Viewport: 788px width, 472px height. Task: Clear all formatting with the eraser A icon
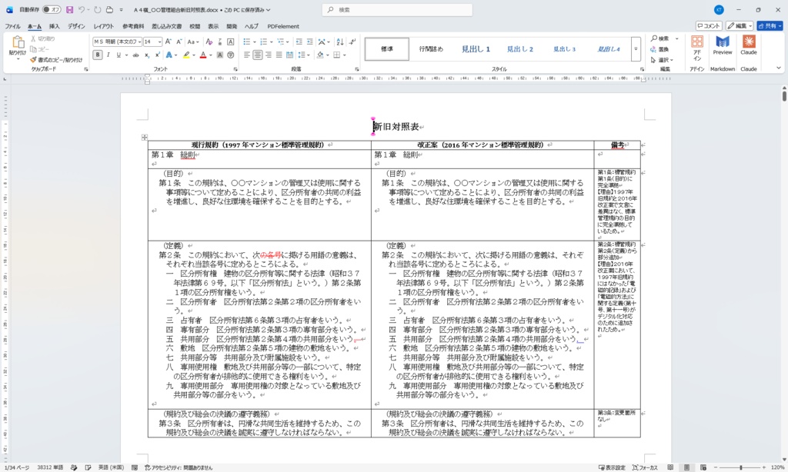(x=209, y=42)
